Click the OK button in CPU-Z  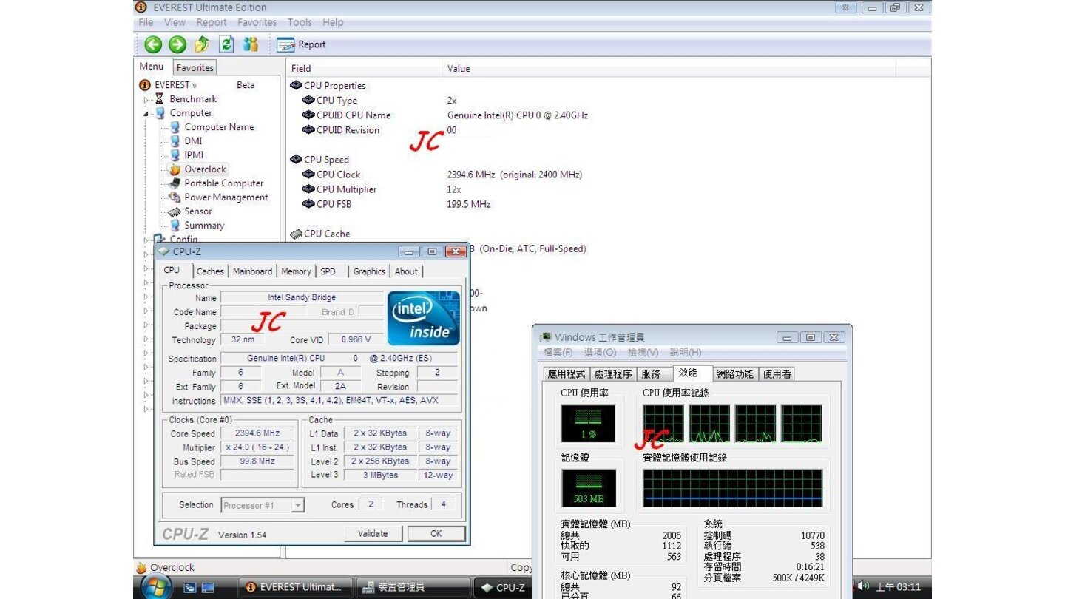436,533
